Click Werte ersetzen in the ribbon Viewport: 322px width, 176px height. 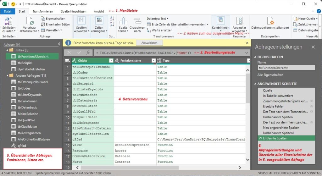pos(159,30)
